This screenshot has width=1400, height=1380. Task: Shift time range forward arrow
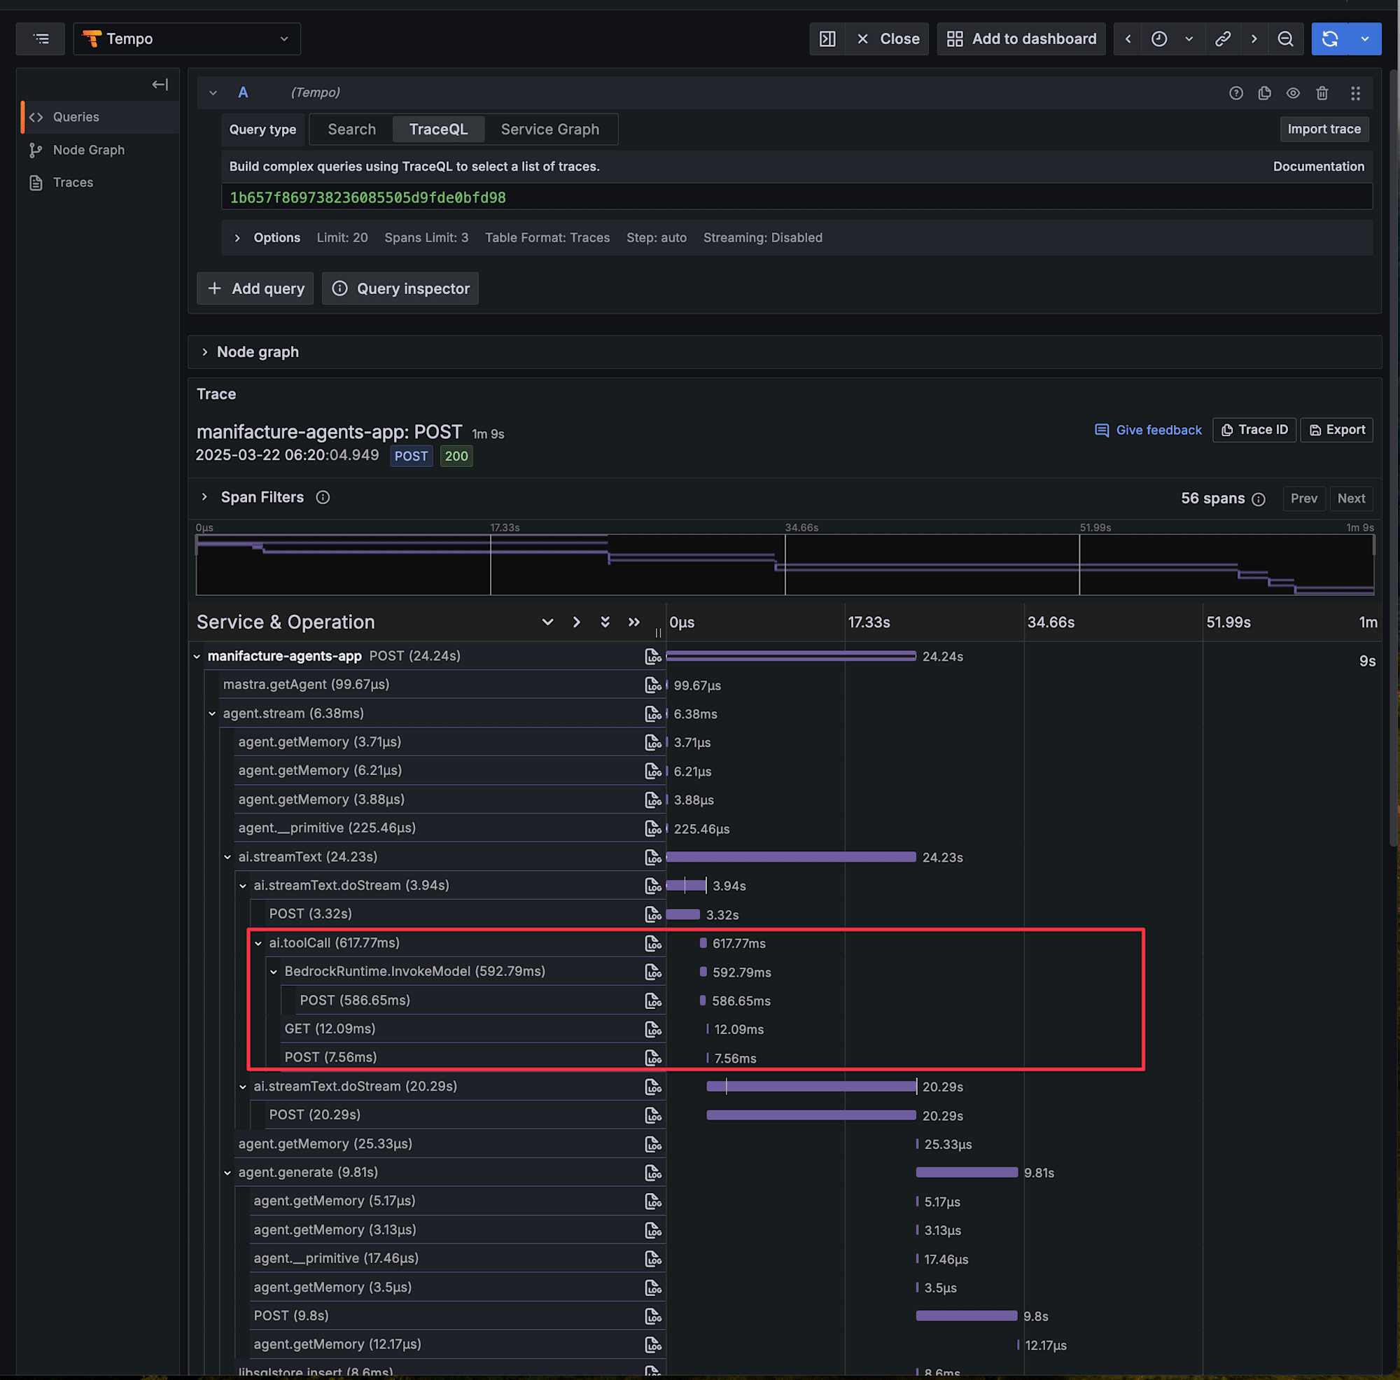pos(1254,39)
